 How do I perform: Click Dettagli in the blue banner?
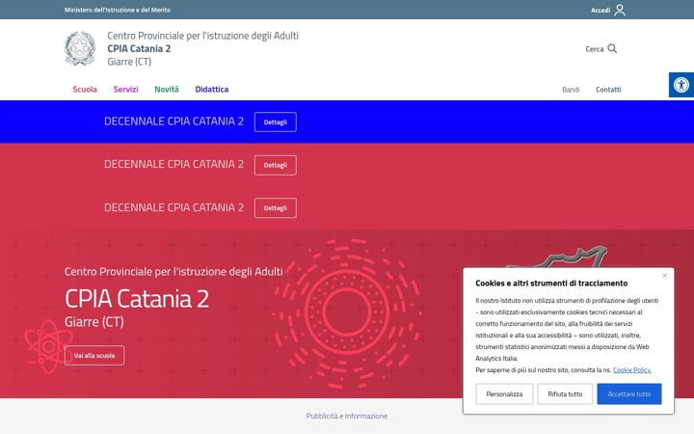click(276, 122)
